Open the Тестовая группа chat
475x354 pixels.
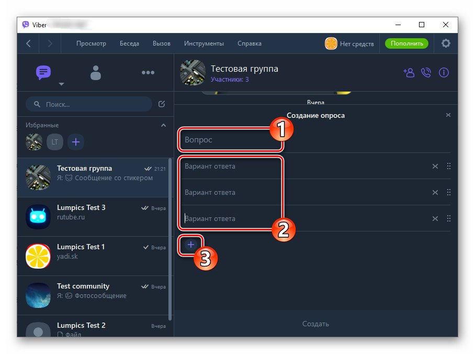(93, 178)
